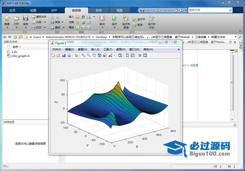This screenshot has width=245, height=171.
Task: Open 窗口(W) menu in Figure 1
Action: (x=134, y=49)
